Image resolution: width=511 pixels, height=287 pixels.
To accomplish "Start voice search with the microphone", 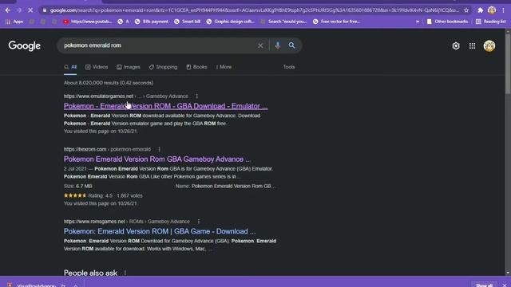I will coord(277,45).
